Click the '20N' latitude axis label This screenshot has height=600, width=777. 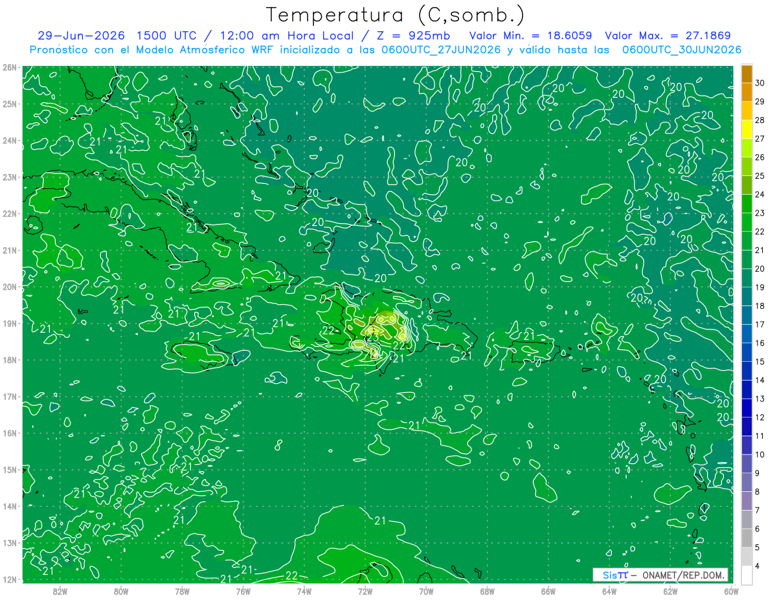pos(10,287)
